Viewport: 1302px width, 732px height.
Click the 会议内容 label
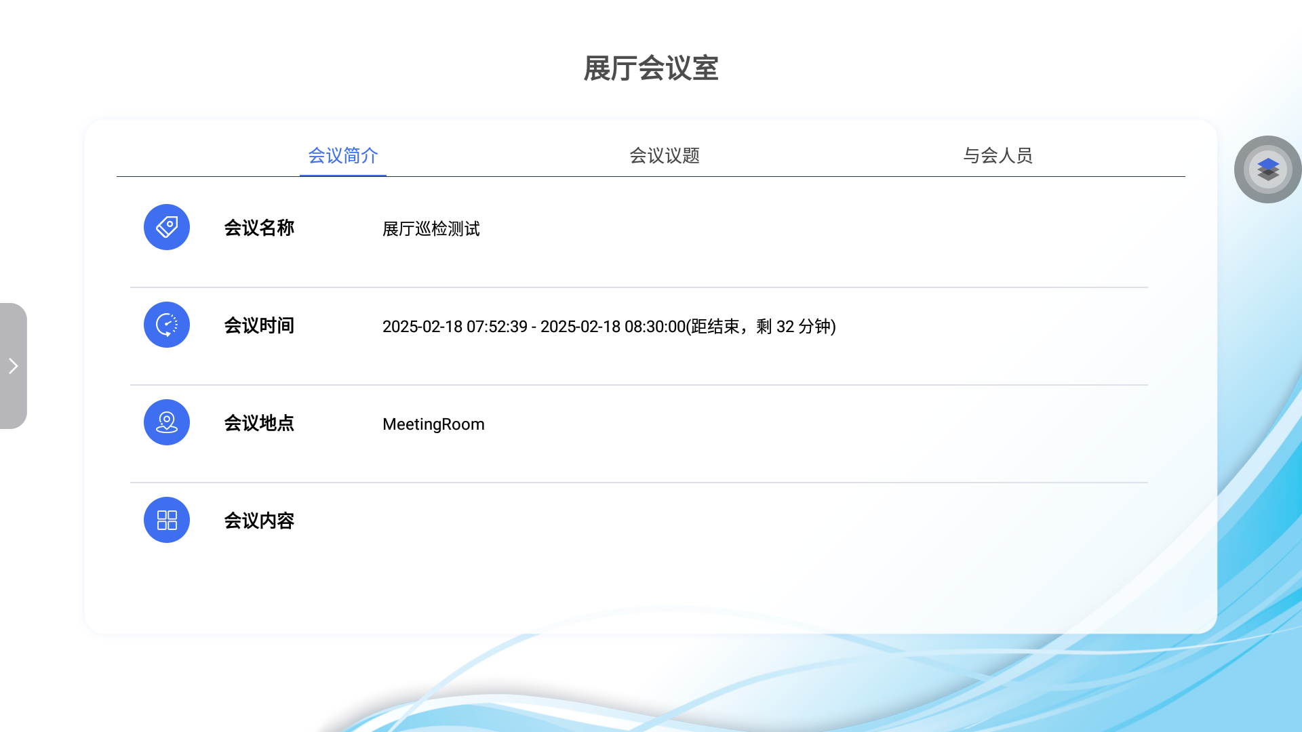click(x=259, y=521)
